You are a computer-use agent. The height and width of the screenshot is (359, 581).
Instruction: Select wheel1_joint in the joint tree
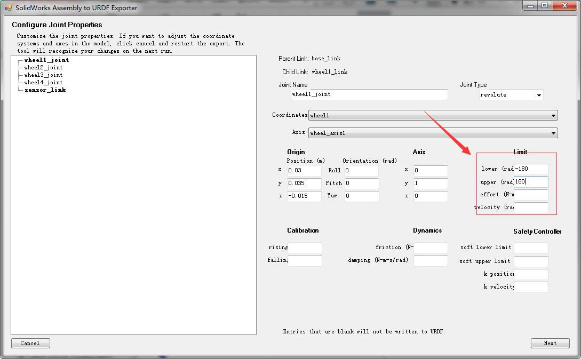point(46,60)
